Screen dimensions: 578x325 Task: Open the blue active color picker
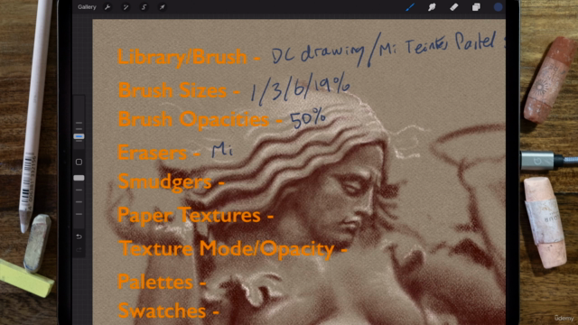498,7
